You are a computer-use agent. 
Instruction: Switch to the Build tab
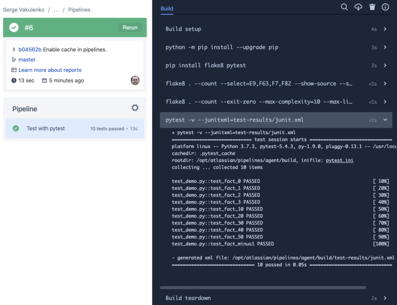point(167,8)
